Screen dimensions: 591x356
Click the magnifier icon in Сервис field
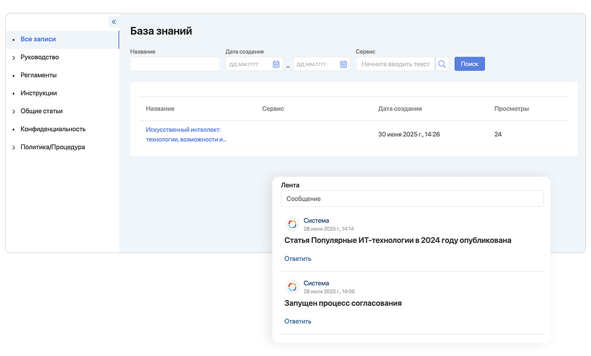pyautogui.click(x=442, y=64)
